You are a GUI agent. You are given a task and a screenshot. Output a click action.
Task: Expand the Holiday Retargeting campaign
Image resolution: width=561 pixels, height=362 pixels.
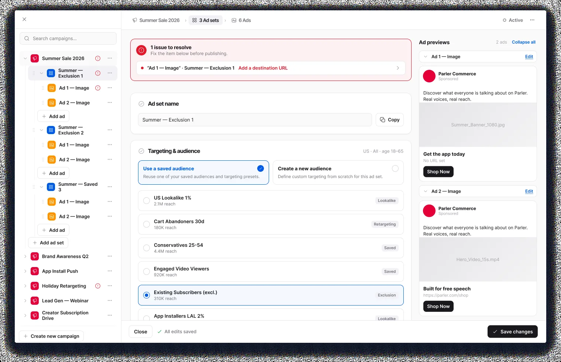point(25,286)
